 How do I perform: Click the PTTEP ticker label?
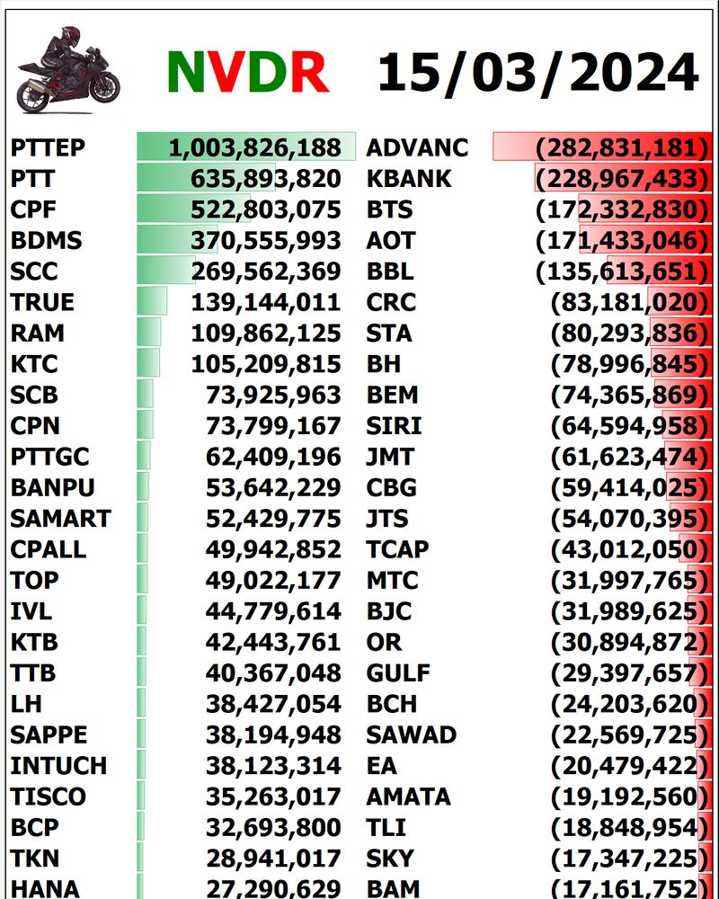point(48,147)
